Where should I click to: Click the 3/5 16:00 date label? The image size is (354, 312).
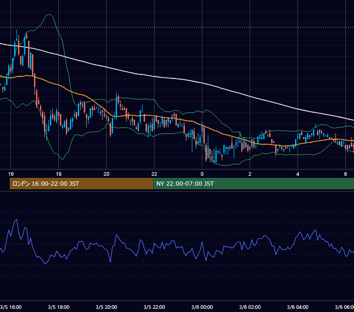click(x=11, y=307)
